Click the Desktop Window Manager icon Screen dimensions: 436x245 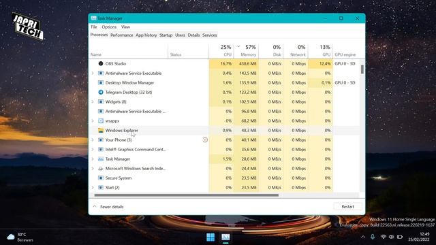tap(101, 82)
